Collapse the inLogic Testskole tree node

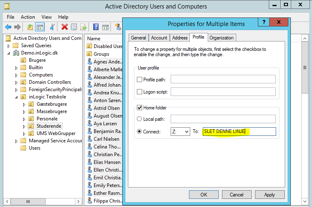click(x=17, y=97)
